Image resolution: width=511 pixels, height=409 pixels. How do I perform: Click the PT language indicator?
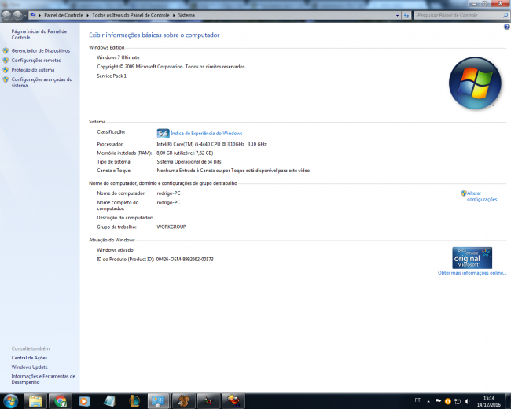pyautogui.click(x=417, y=400)
